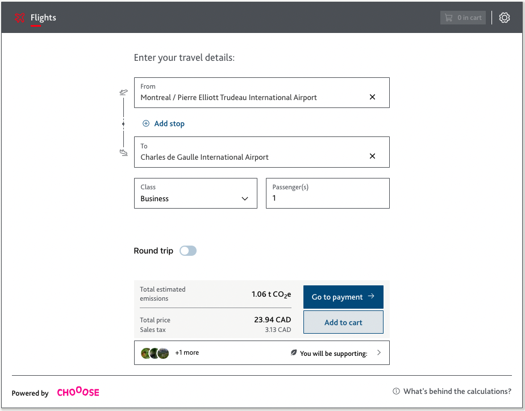Toggle the Round trip switch
The image size is (525, 411).
point(188,251)
